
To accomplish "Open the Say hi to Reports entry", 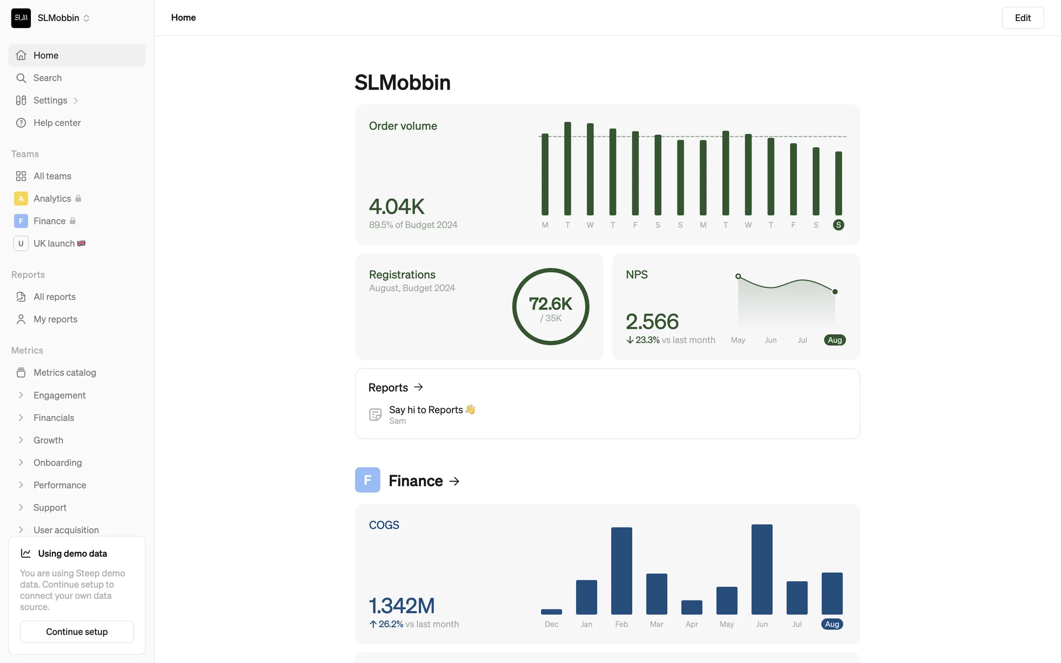I will [426, 410].
